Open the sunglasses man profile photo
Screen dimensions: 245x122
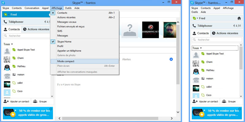click(x=170, y=30)
